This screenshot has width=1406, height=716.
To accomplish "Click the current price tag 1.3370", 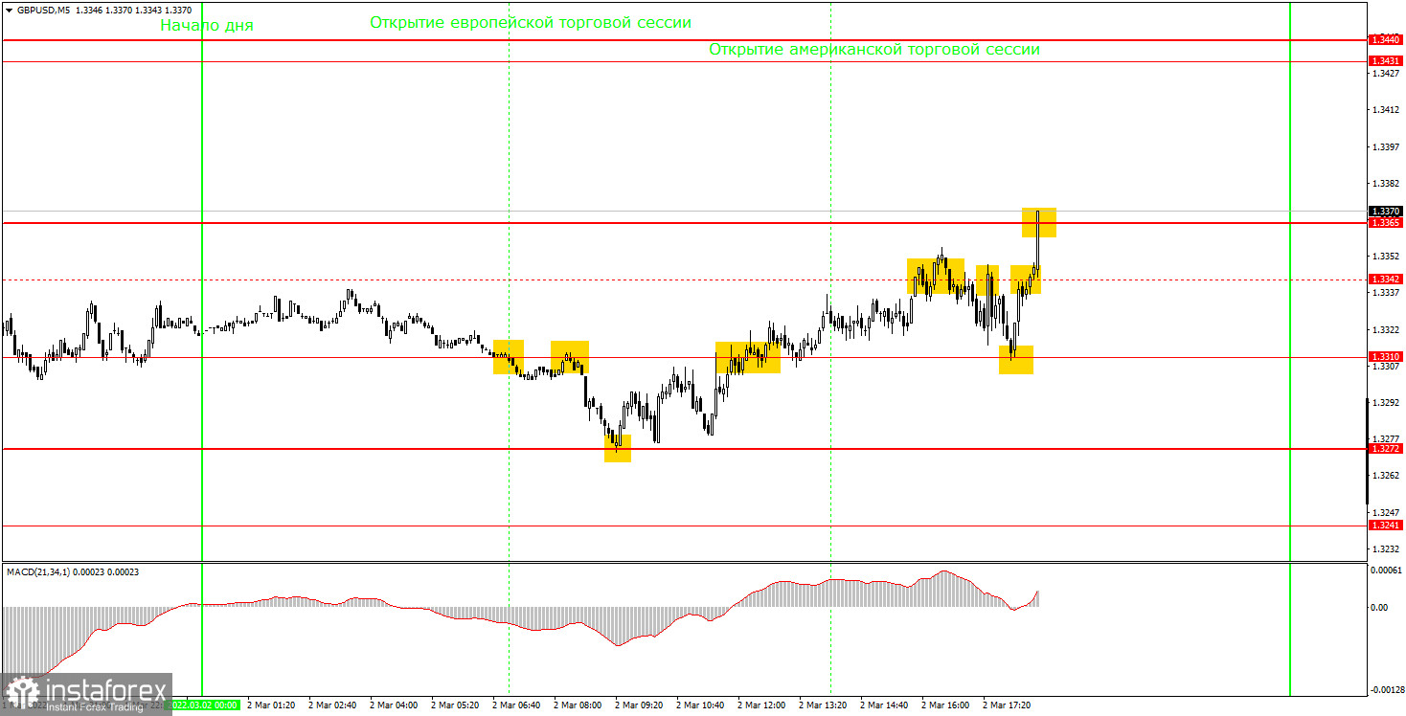I will [x=1386, y=212].
